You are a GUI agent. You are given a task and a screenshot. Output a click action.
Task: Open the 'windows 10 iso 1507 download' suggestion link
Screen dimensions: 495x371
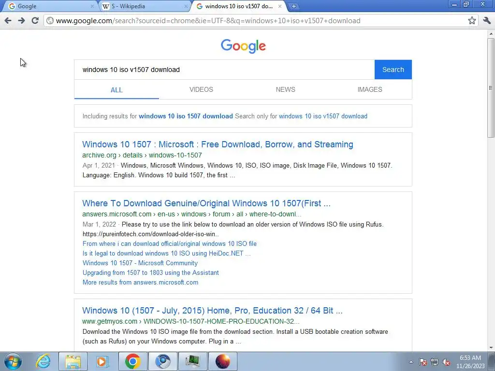pyautogui.click(x=186, y=116)
